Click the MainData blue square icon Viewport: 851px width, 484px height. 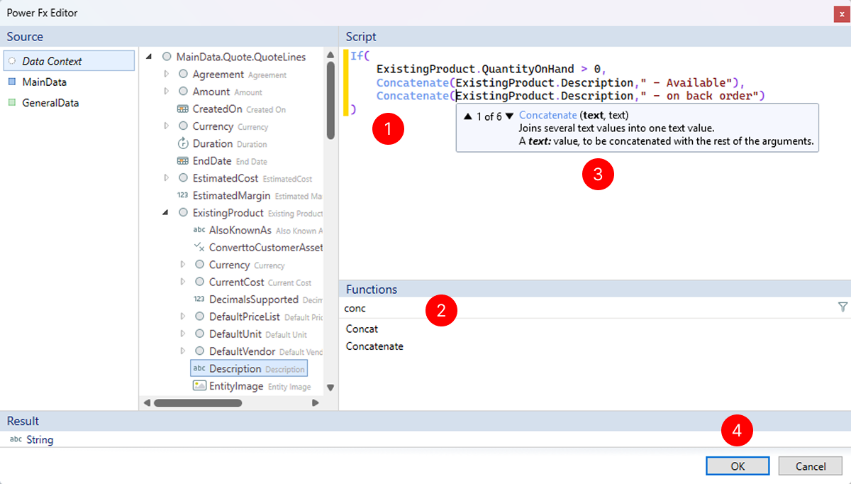coord(12,82)
